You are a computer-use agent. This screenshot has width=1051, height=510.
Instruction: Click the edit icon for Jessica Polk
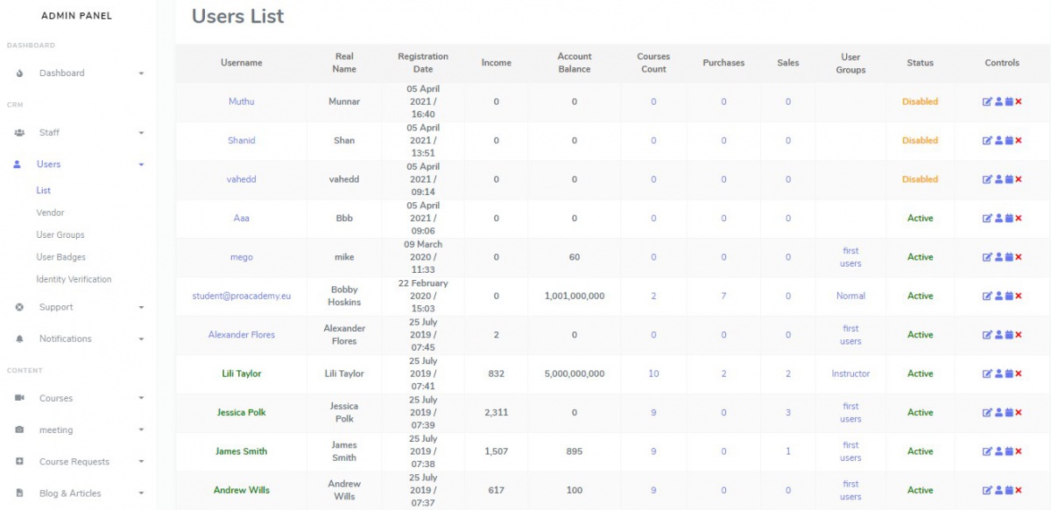tap(987, 413)
